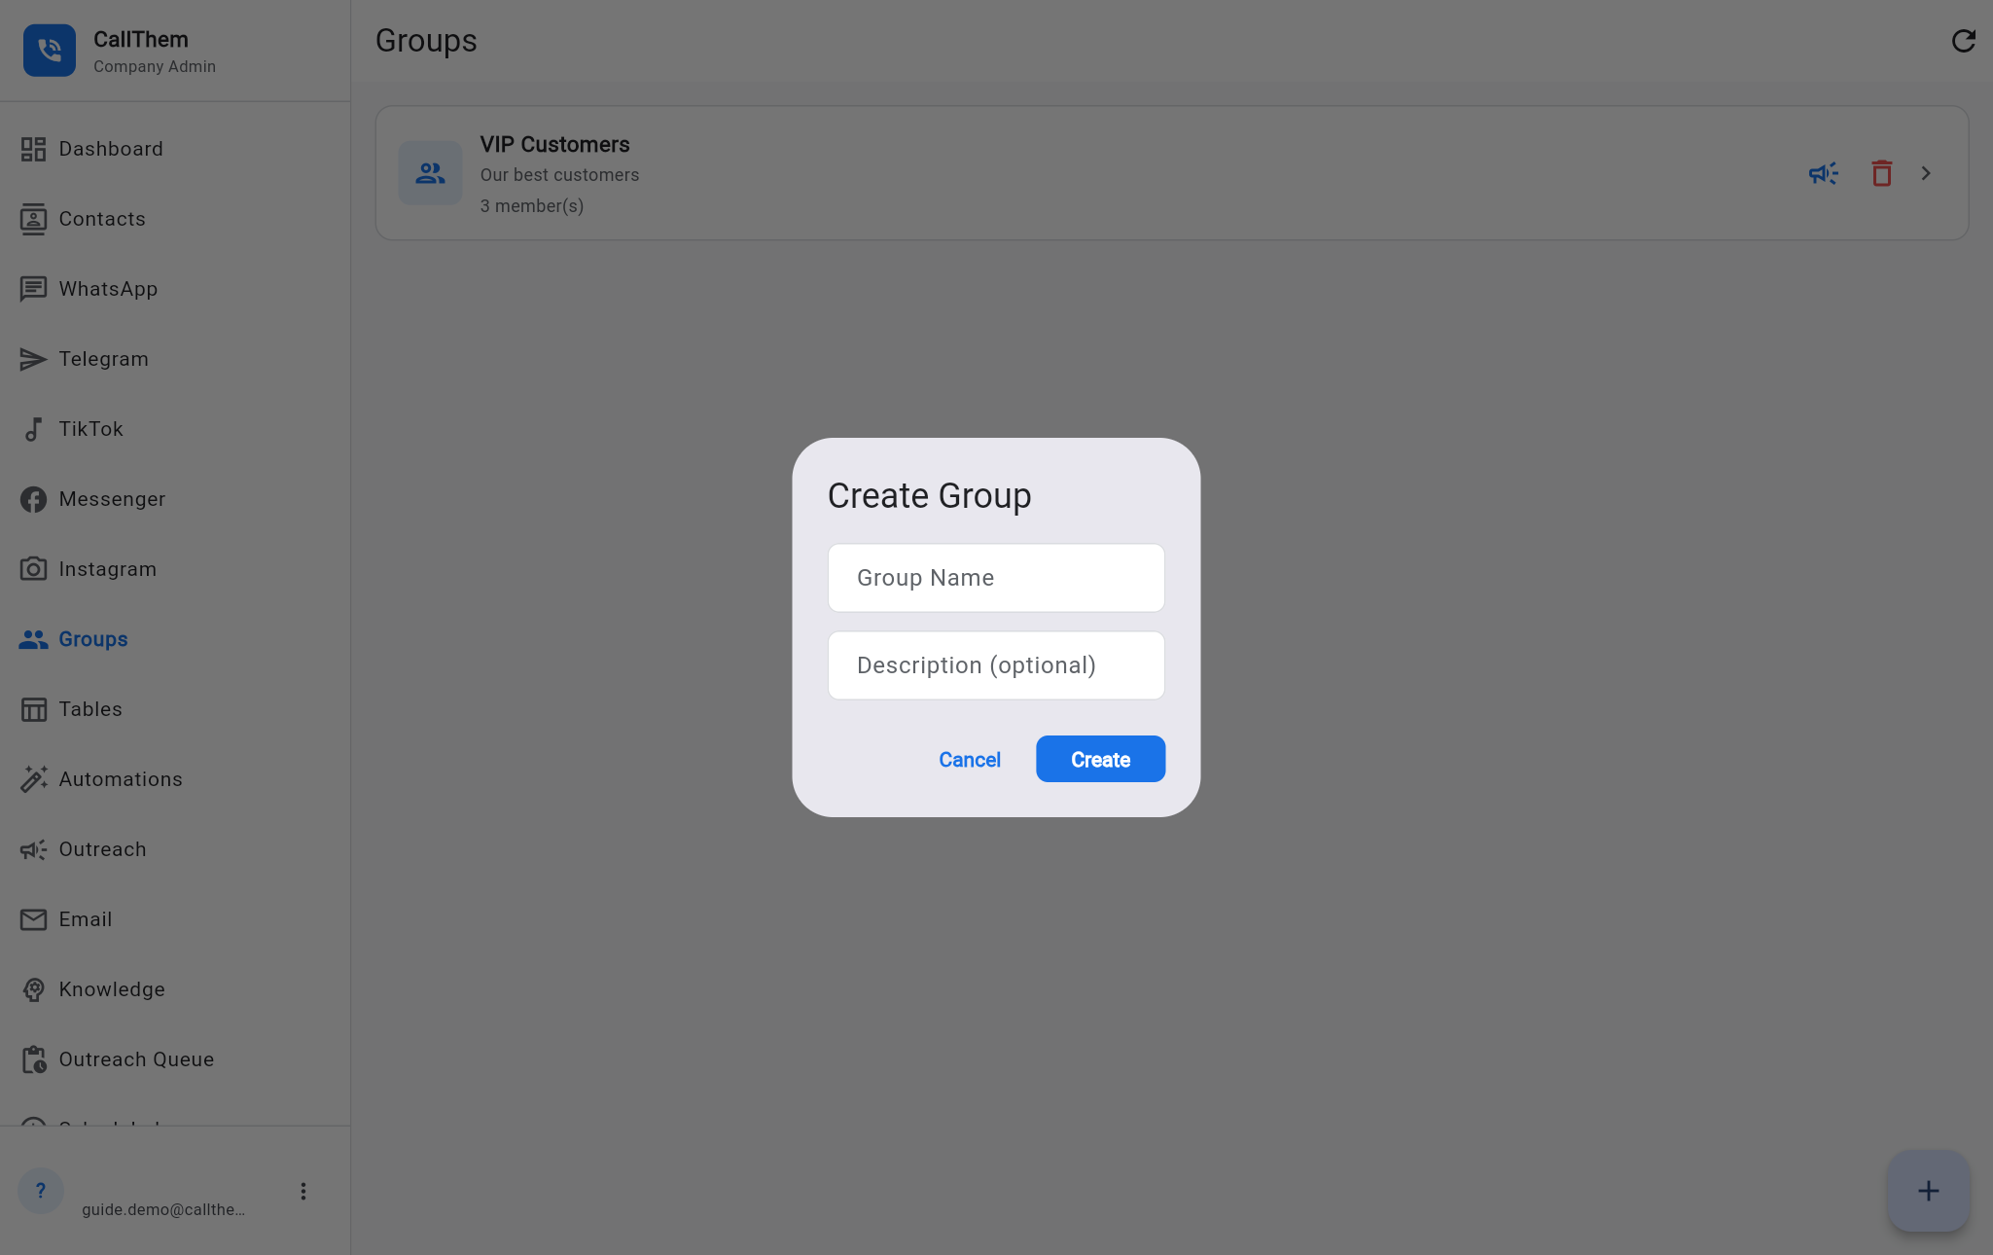The height and width of the screenshot is (1255, 1993).
Task: Click the VIP Customers group avatar icon
Action: (430, 173)
